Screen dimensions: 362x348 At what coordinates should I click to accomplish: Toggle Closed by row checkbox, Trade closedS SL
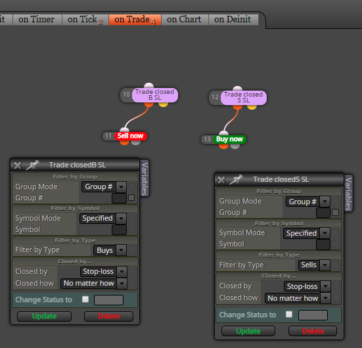(336, 286)
